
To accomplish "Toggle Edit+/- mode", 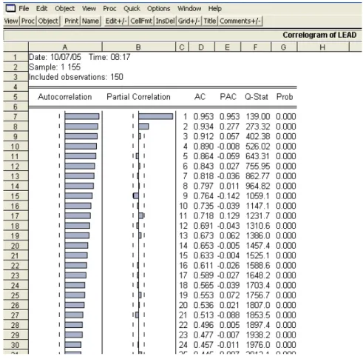I will [116, 21].
